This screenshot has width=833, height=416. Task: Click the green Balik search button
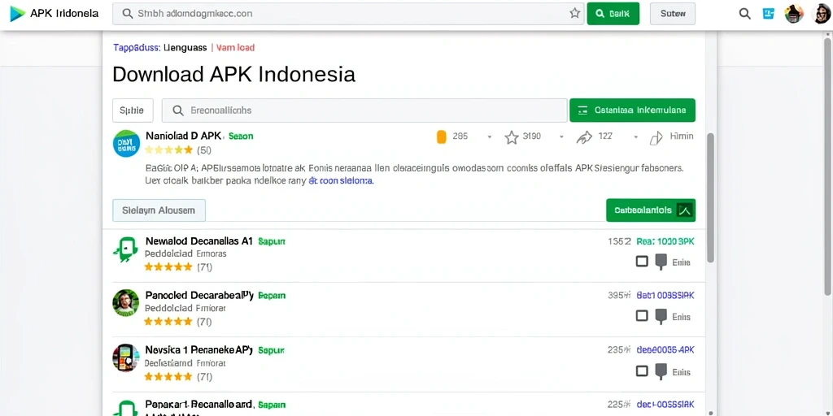point(613,14)
